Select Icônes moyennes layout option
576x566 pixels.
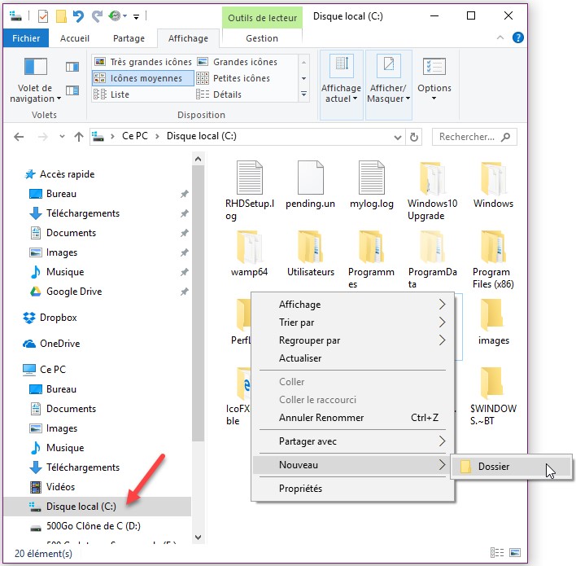(x=143, y=78)
